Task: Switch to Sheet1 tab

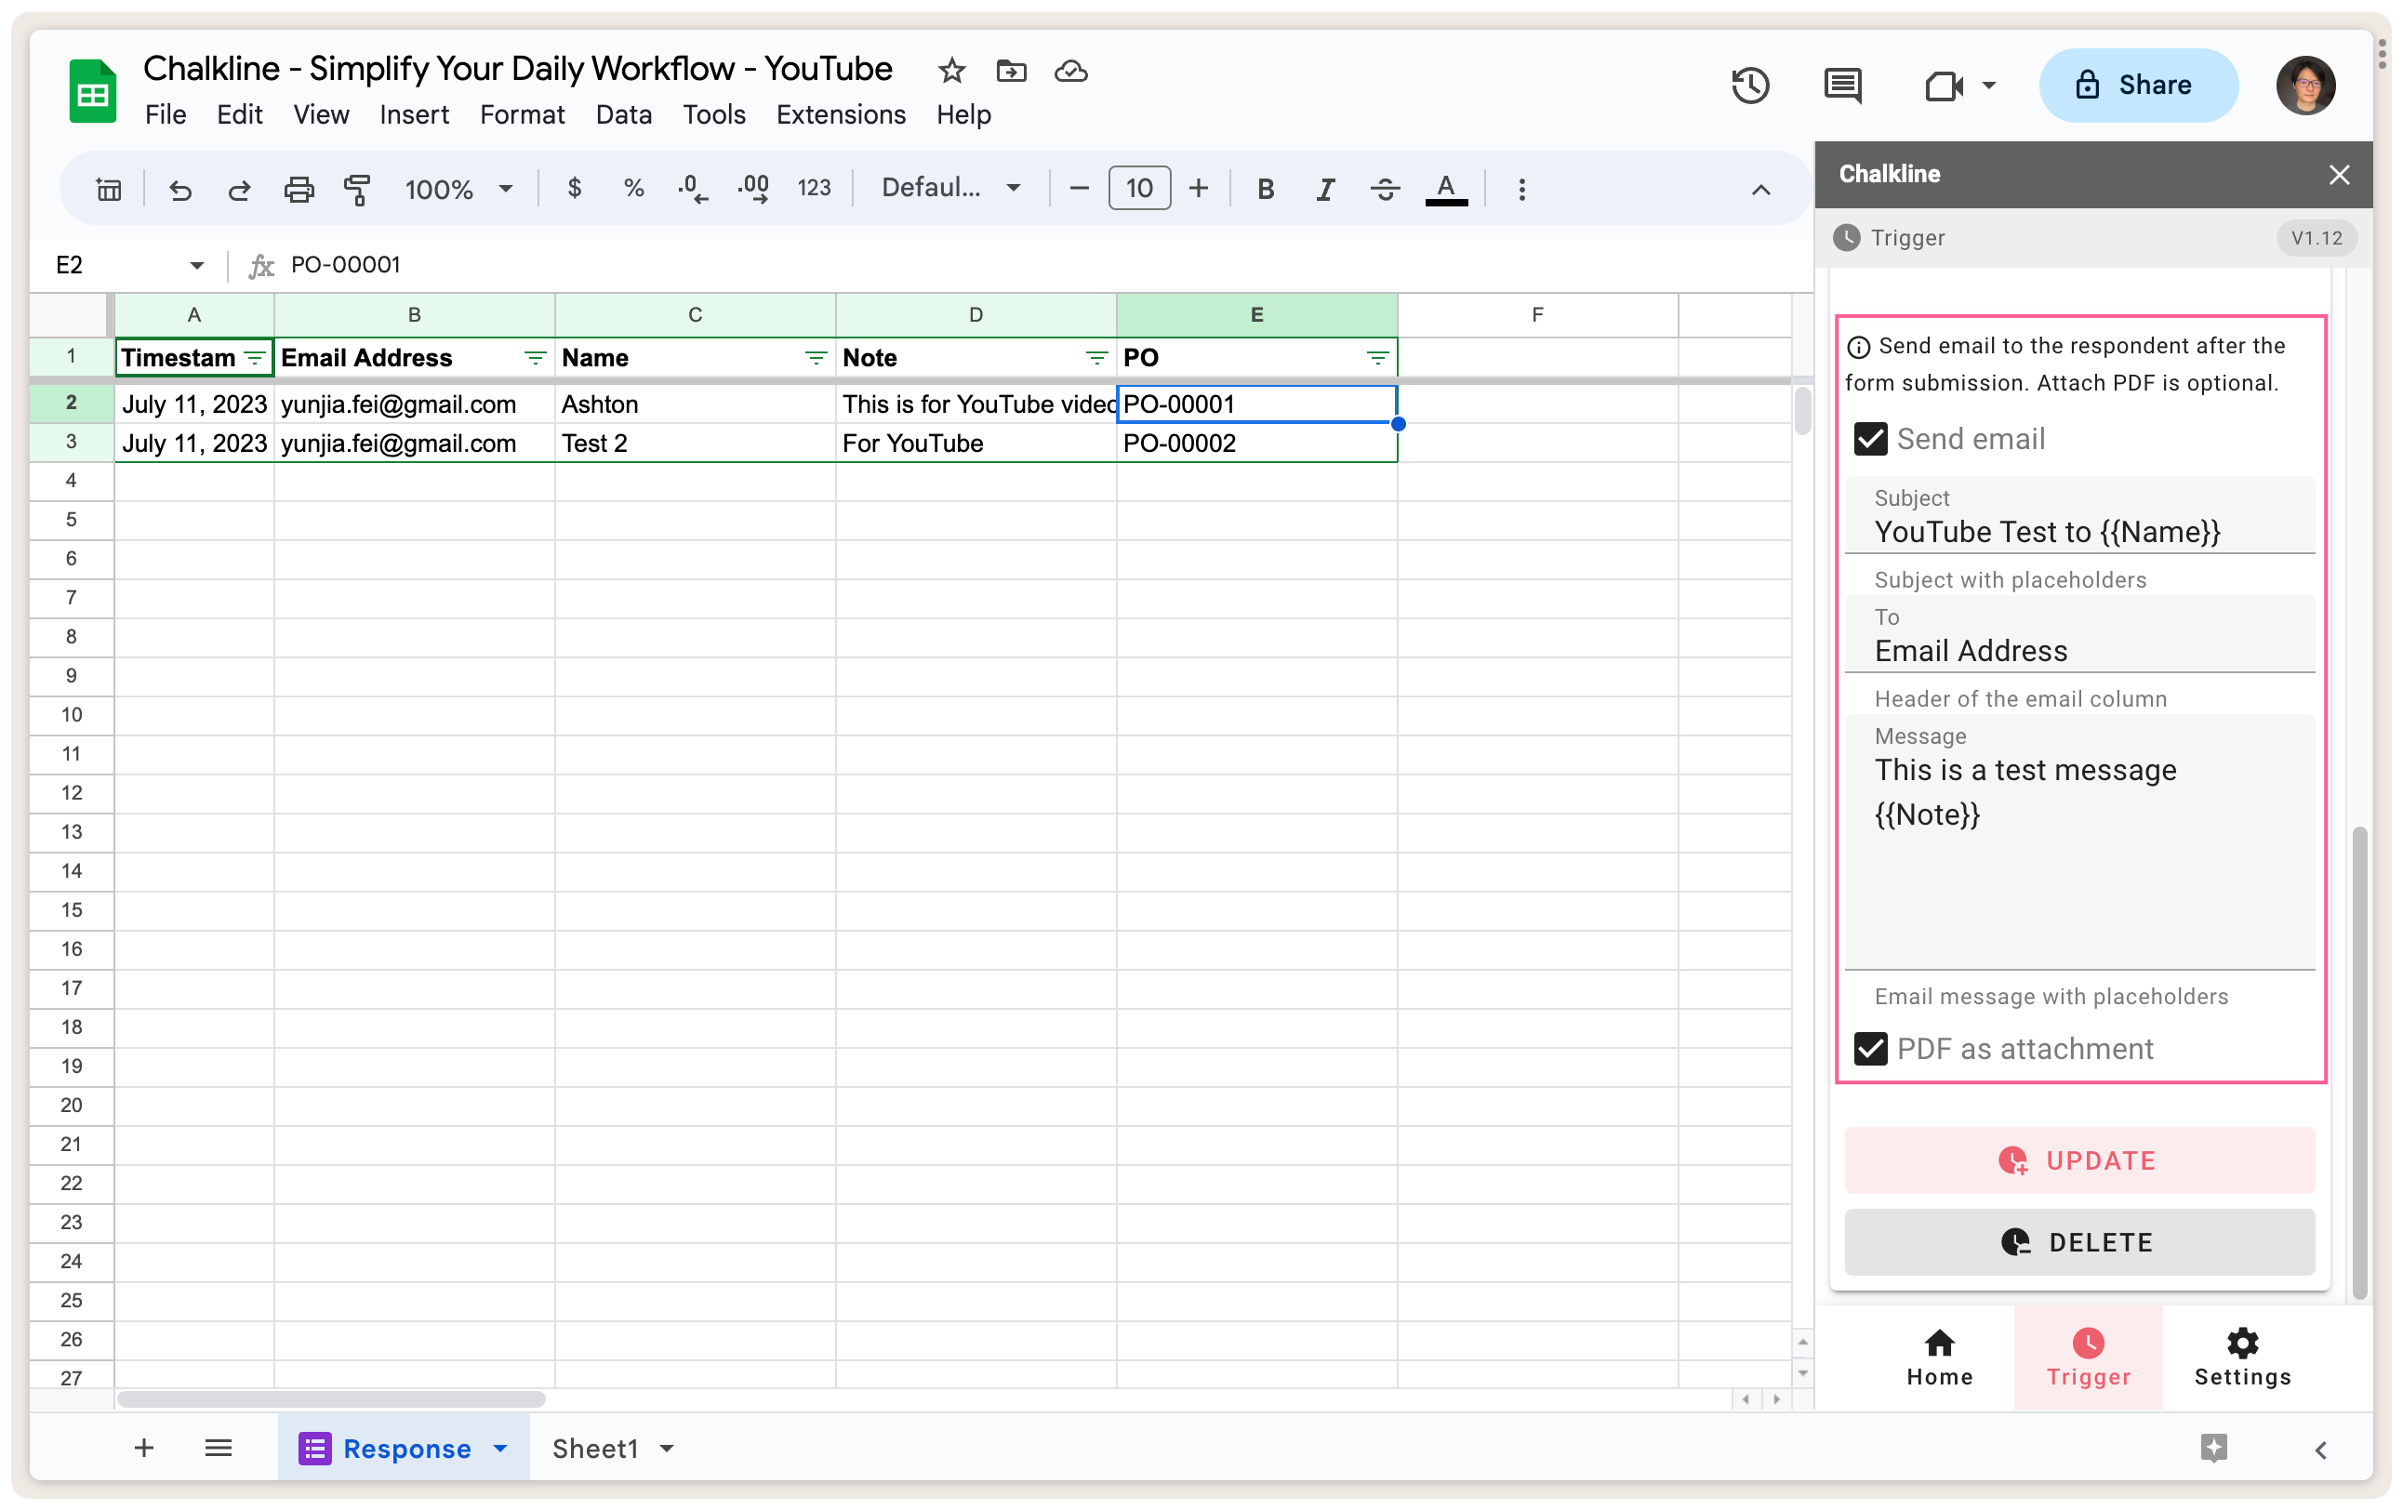Action: (x=595, y=1448)
